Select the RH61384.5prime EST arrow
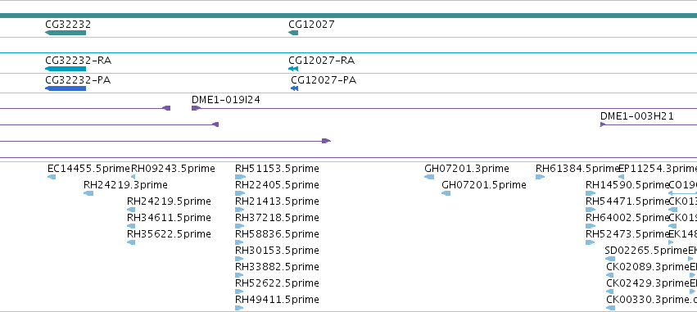 coord(540,177)
